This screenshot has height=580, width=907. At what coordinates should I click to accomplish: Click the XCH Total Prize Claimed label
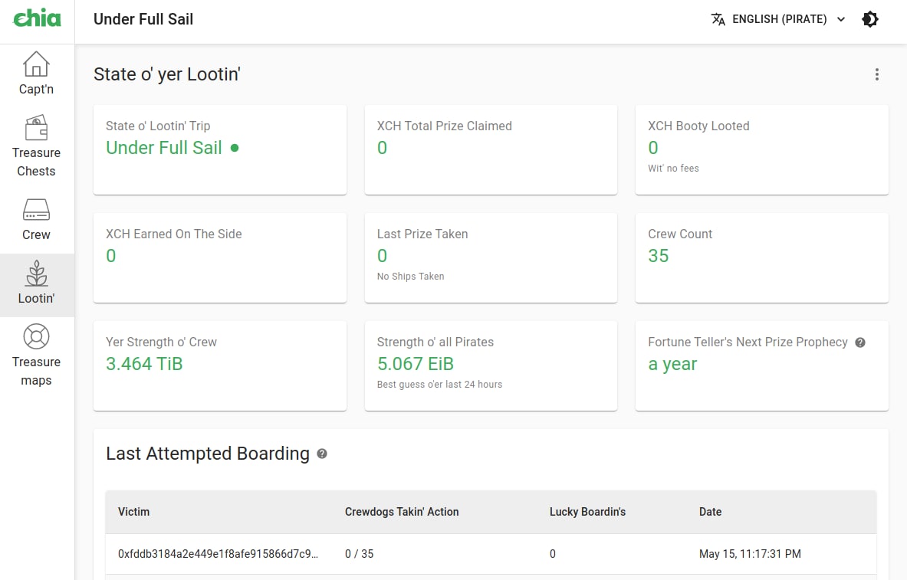(x=444, y=126)
